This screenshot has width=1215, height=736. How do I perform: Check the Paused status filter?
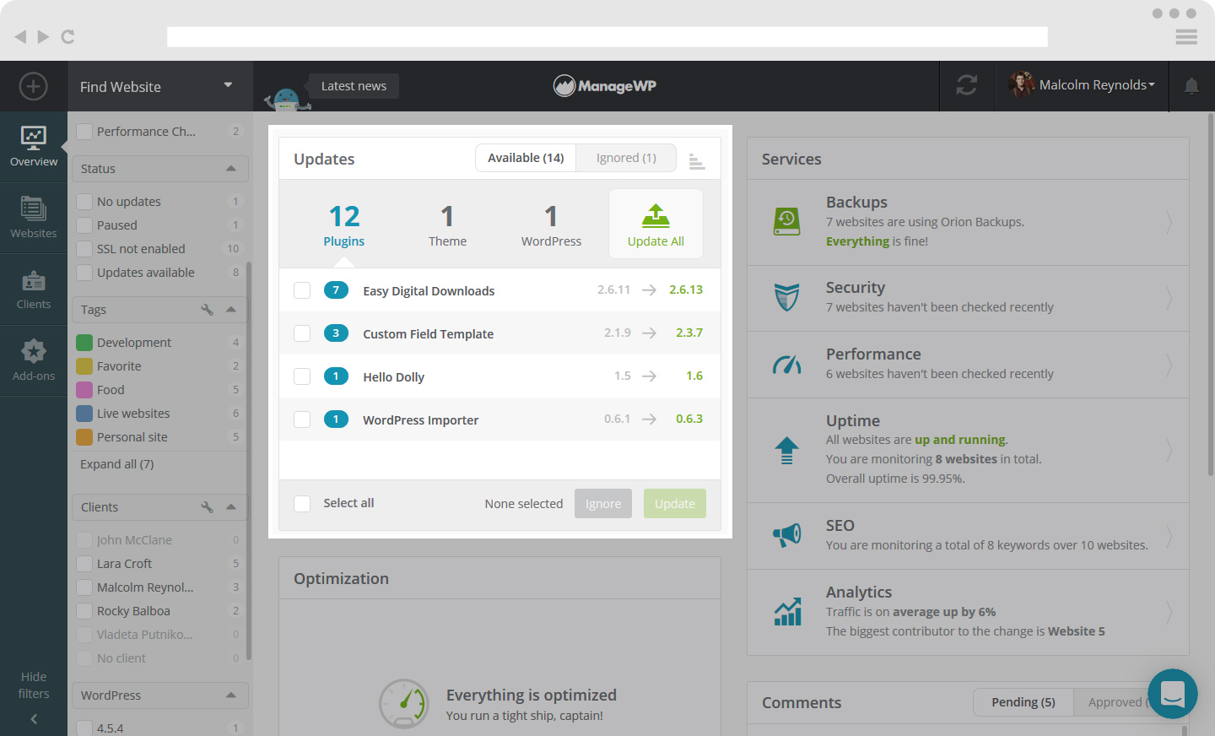[84, 225]
